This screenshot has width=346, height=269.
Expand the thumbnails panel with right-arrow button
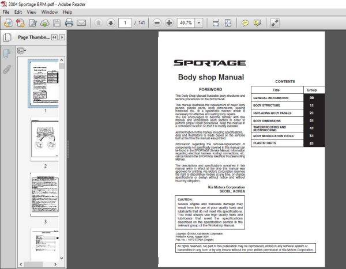click(62, 37)
